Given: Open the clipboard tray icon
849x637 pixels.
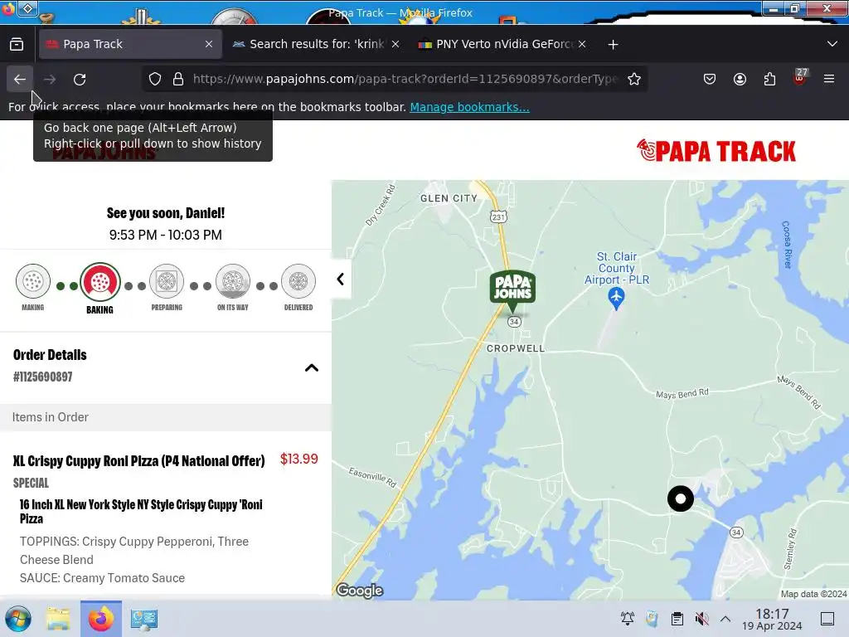Looking at the screenshot, I should tap(677, 619).
